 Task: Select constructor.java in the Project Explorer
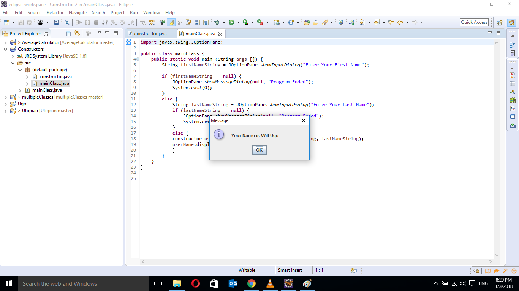click(x=55, y=77)
